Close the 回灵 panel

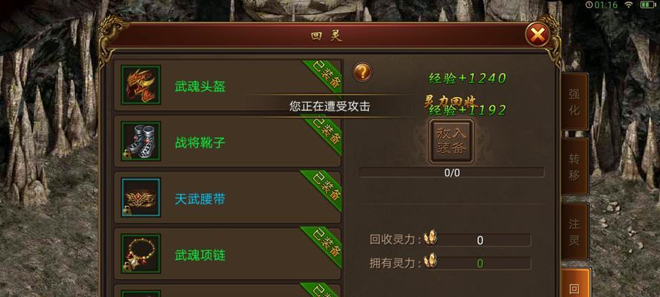(x=538, y=34)
